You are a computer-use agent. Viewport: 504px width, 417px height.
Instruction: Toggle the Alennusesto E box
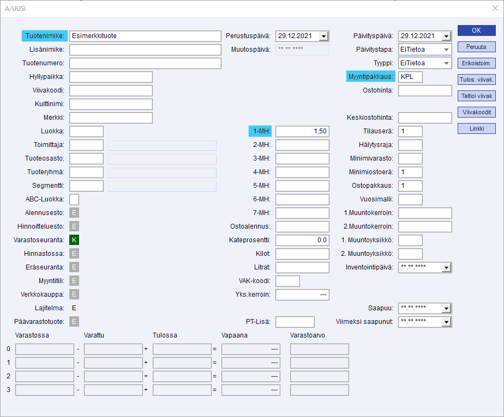click(74, 212)
